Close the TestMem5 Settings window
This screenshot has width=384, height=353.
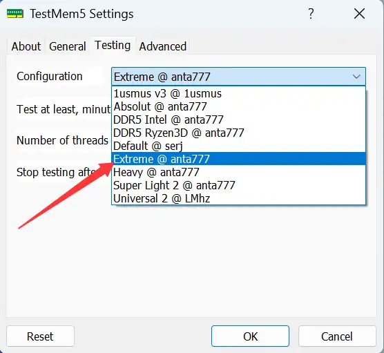pos(359,14)
